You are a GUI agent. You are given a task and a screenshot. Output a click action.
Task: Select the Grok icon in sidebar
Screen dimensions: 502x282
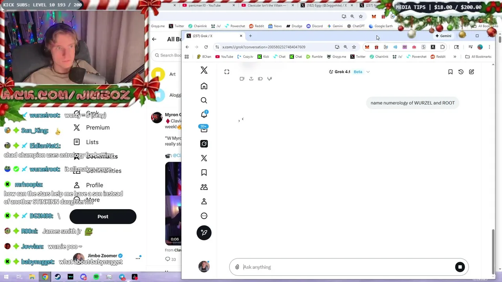pos(204,144)
